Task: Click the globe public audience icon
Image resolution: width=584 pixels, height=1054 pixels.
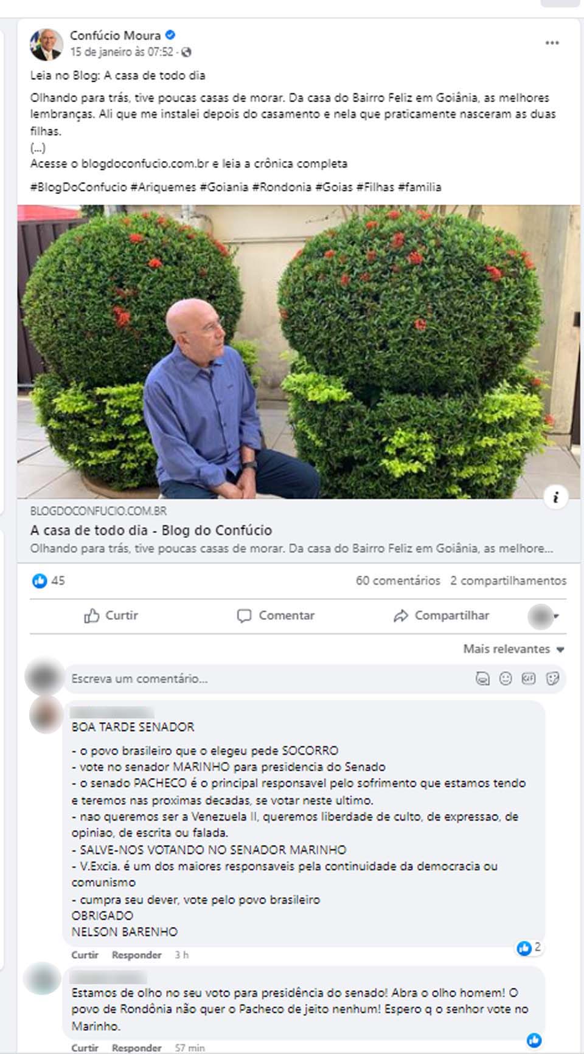Action: (186, 52)
